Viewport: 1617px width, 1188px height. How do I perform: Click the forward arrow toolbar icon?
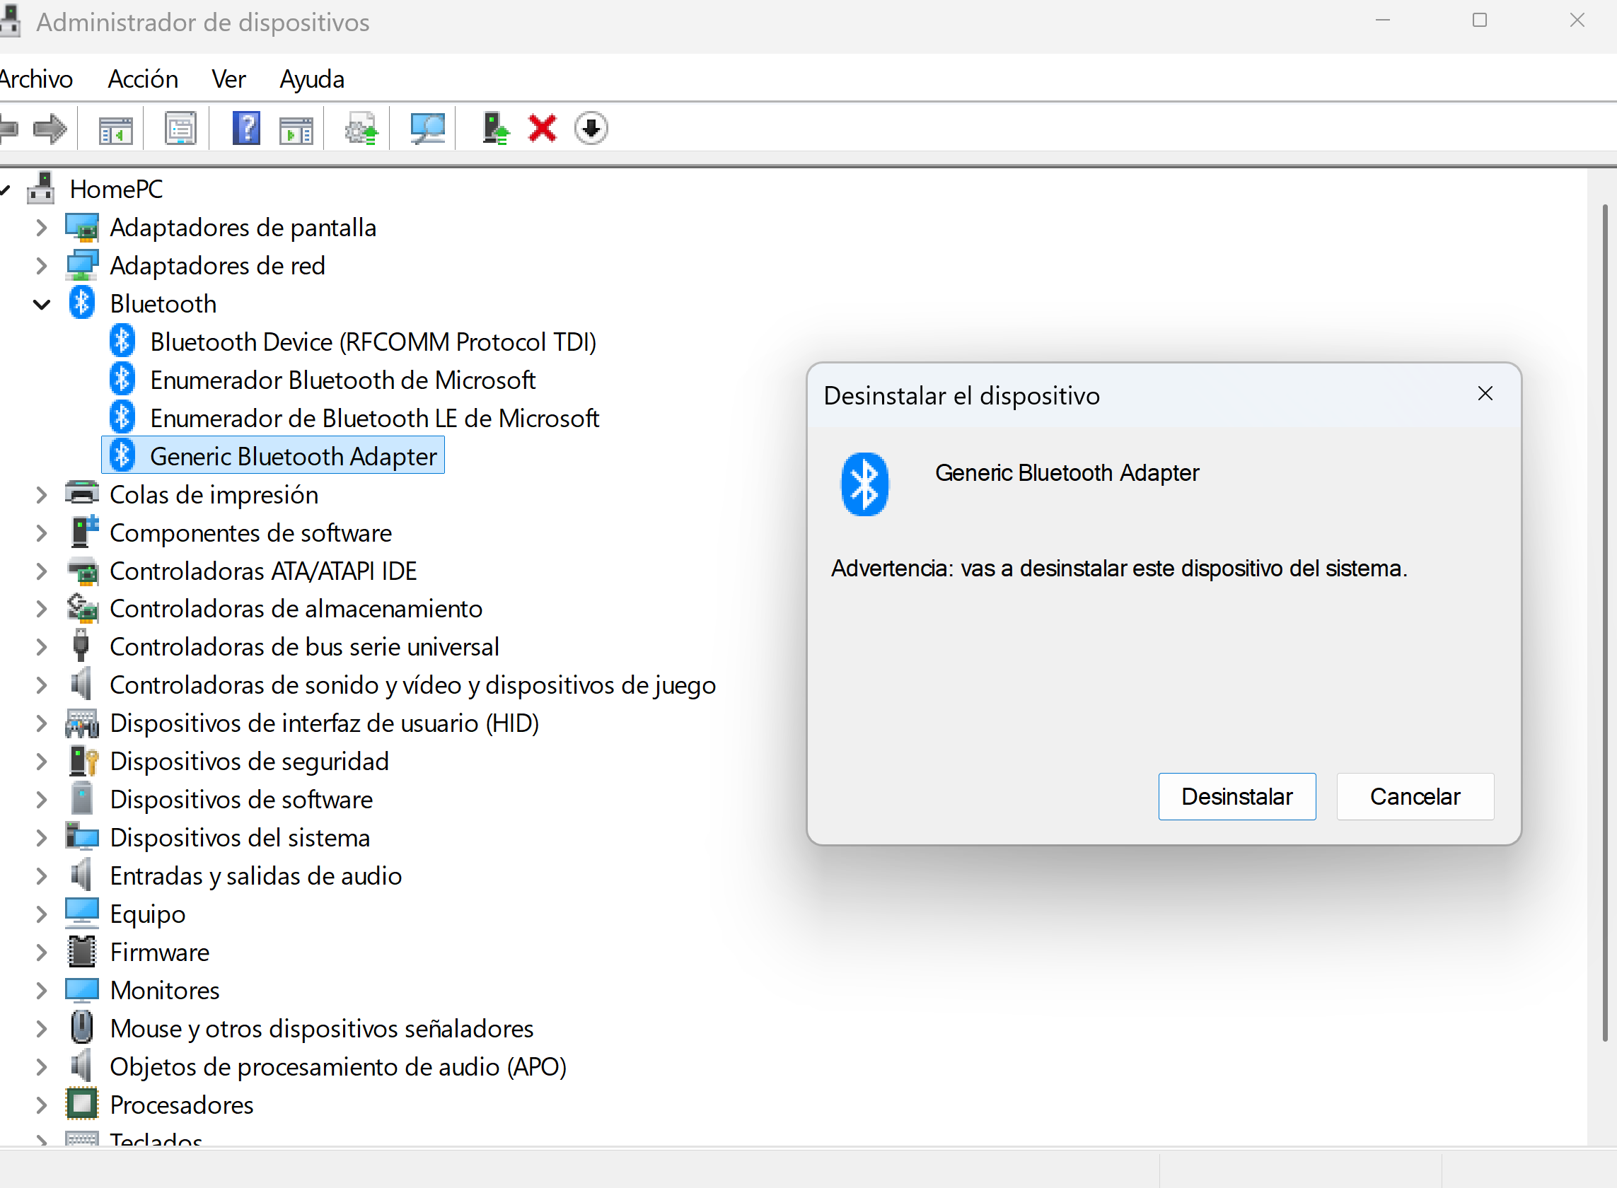click(x=50, y=129)
